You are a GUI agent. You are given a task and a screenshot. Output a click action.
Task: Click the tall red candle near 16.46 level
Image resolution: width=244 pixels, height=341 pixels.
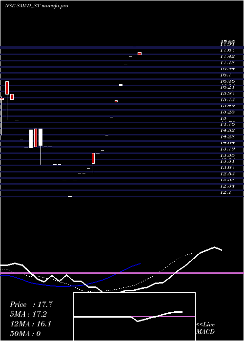pyautogui.click(x=7, y=88)
